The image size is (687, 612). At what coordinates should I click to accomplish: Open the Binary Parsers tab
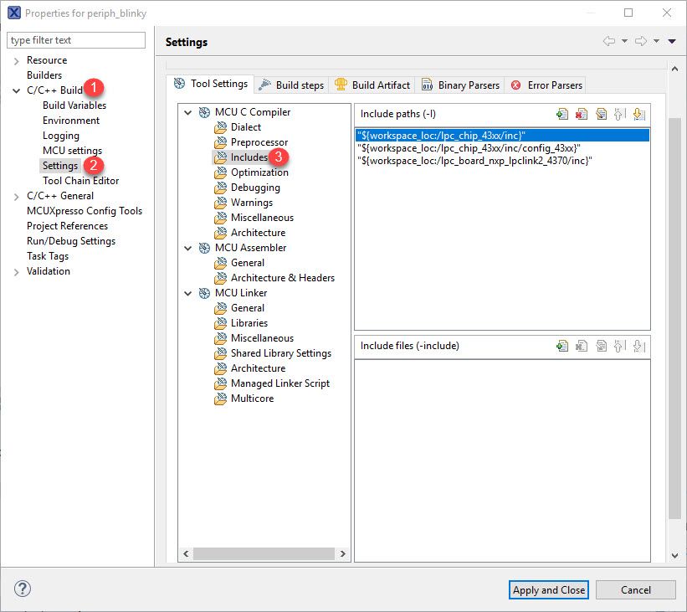(x=460, y=85)
